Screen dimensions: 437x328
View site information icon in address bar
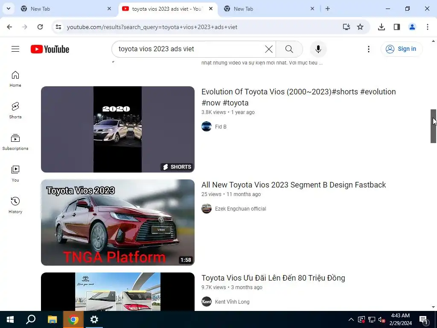[x=58, y=27]
